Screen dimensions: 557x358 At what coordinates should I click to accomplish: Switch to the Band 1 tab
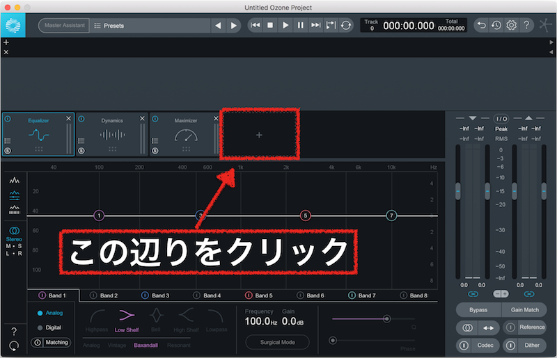click(52, 295)
